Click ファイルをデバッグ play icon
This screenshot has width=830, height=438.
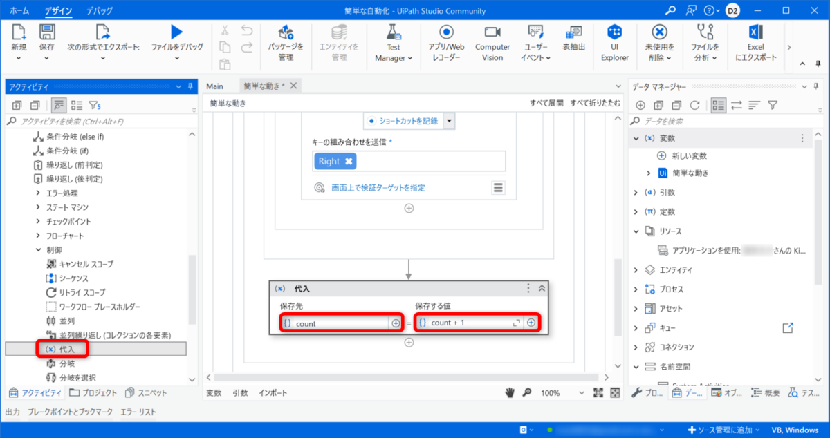pyautogui.click(x=177, y=32)
